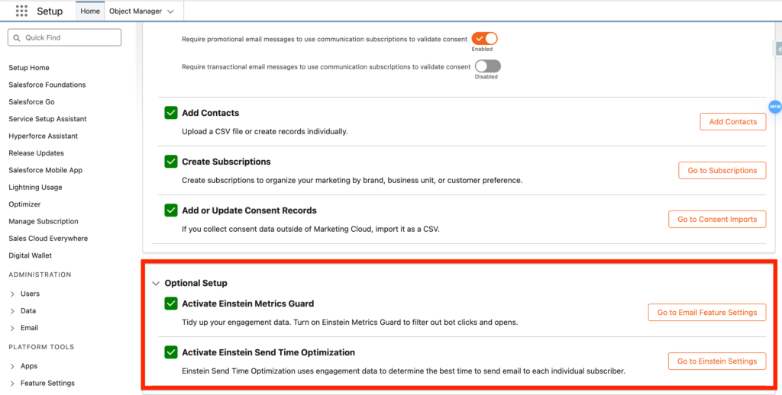Expand the Users tree item
The width and height of the screenshot is (782, 395).
tap(12, 294)
